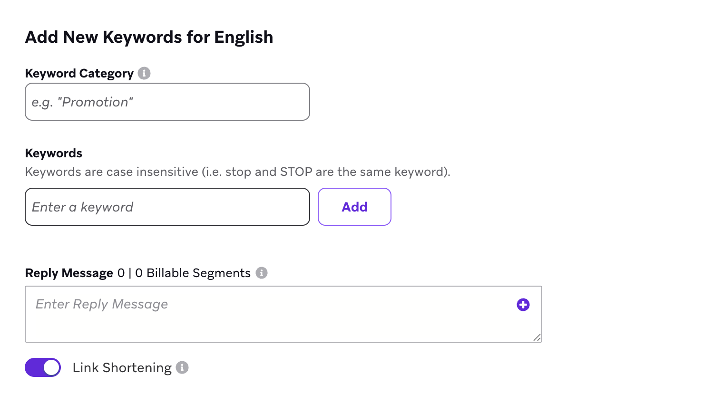Click into the Enter a keyword field

[167, 207]
